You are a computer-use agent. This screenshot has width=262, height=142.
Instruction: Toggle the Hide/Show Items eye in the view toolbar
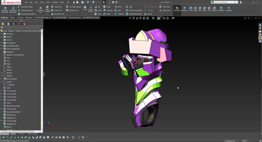[x=159, y=18]
